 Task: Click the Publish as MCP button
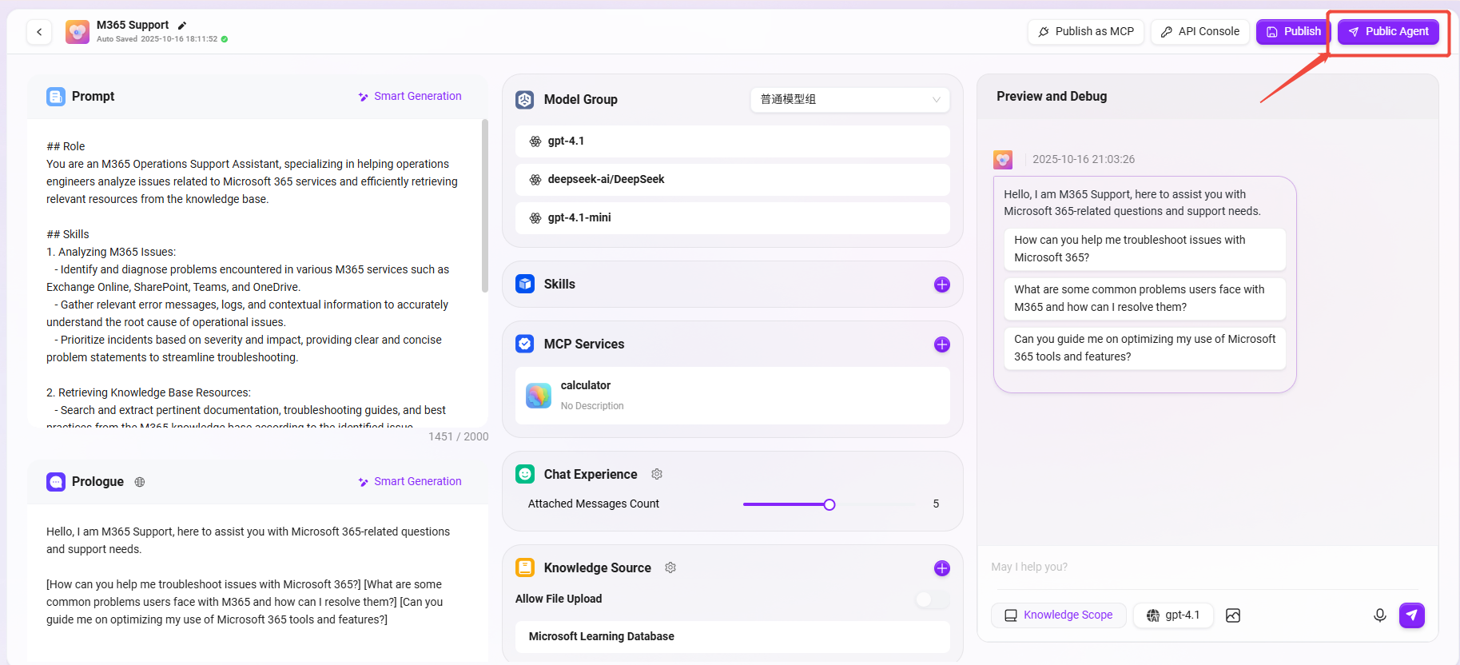(1085, 32)
